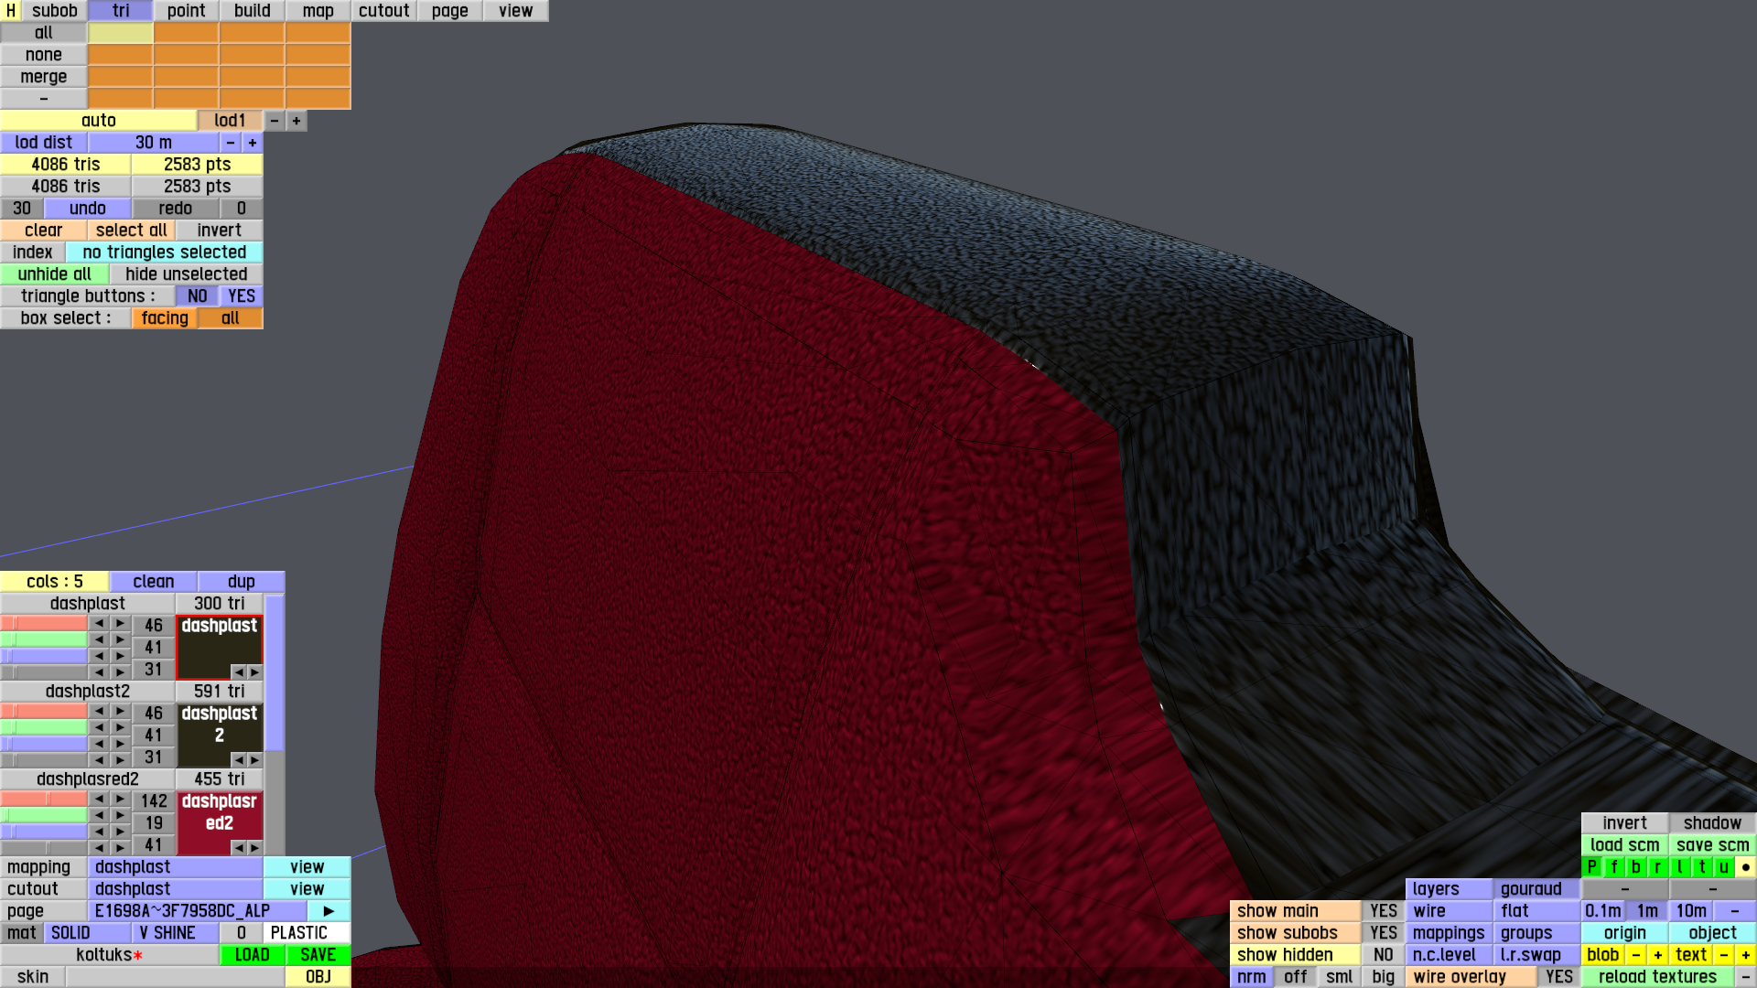
Task: Increase the dashplasred2 red value arrow
Action: point(120,799)
